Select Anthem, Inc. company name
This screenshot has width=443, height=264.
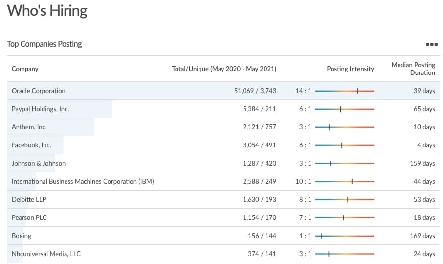(x=29, y=127)
